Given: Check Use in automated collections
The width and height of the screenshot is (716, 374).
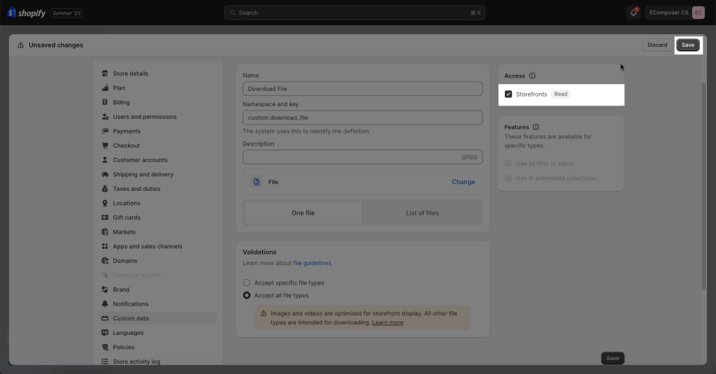Looking at the screenshot, I should point(508,178).
